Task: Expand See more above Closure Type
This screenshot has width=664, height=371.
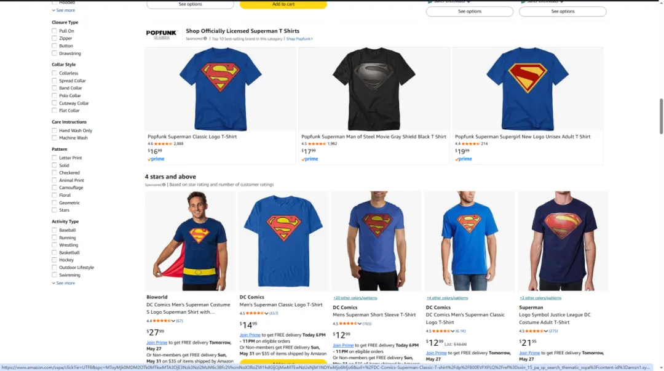Action: 63,10
